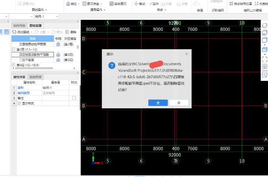
Task: Click the 恢复轴 tool at the ribbon edge
Action: 261,4
